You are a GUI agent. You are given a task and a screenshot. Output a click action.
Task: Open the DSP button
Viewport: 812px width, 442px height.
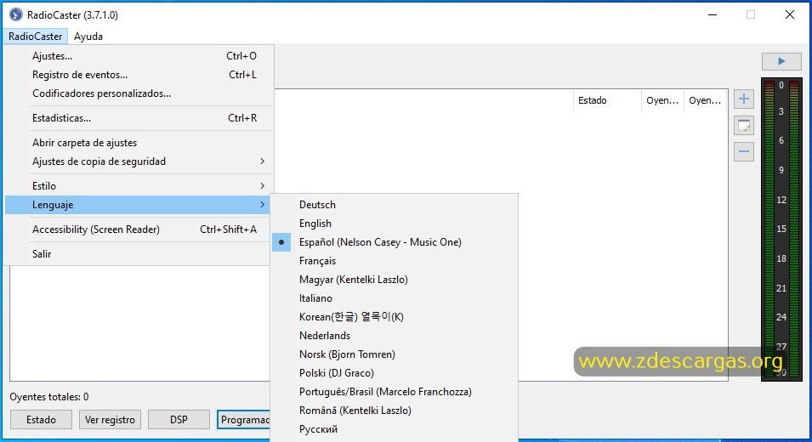(x=179, y=420)
